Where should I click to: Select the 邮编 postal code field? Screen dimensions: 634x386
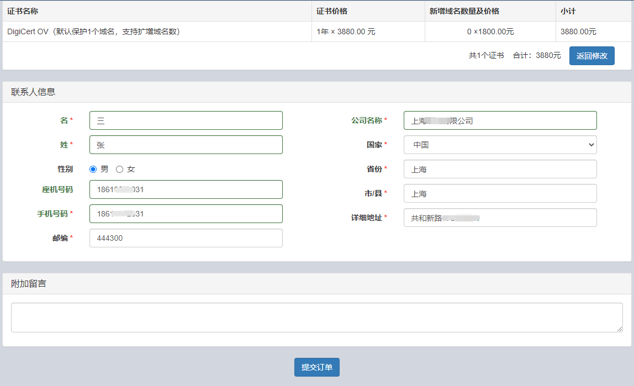tap(186, 238)
